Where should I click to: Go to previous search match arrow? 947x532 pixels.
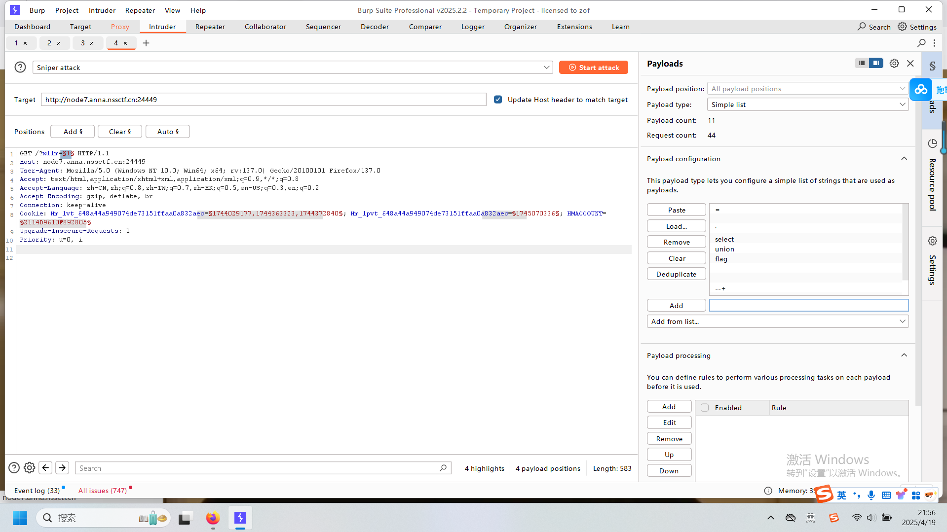pyautogui.click(x=45, y=467)
